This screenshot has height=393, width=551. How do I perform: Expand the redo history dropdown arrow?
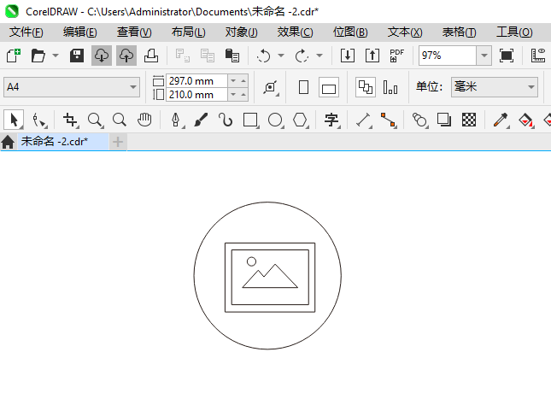319,56
